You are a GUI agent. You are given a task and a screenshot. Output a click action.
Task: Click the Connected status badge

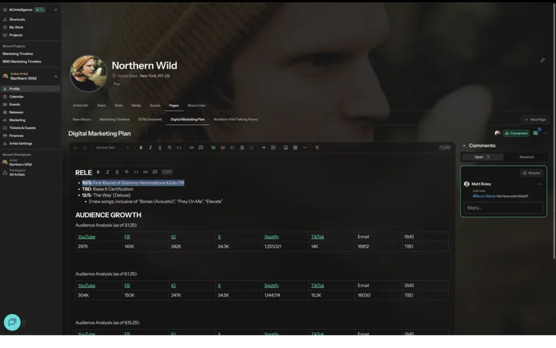516,134
